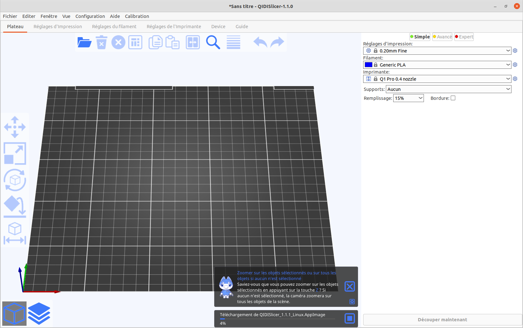Switch to Avancé mode
The width and height of the screenshot is (523, 328).
(442, 37)
